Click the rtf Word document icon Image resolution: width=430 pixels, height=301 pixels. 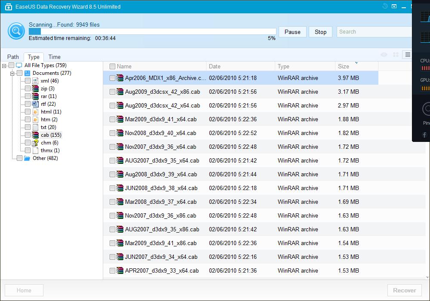[x=35, y=104]
